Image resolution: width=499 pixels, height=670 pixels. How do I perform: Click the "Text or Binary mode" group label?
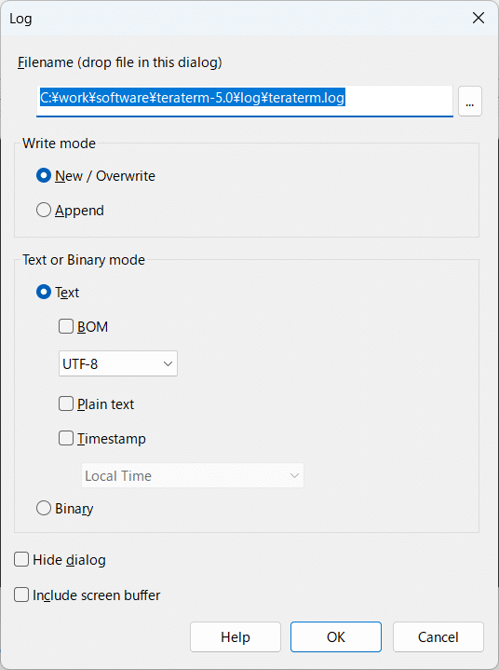(84, 260)
